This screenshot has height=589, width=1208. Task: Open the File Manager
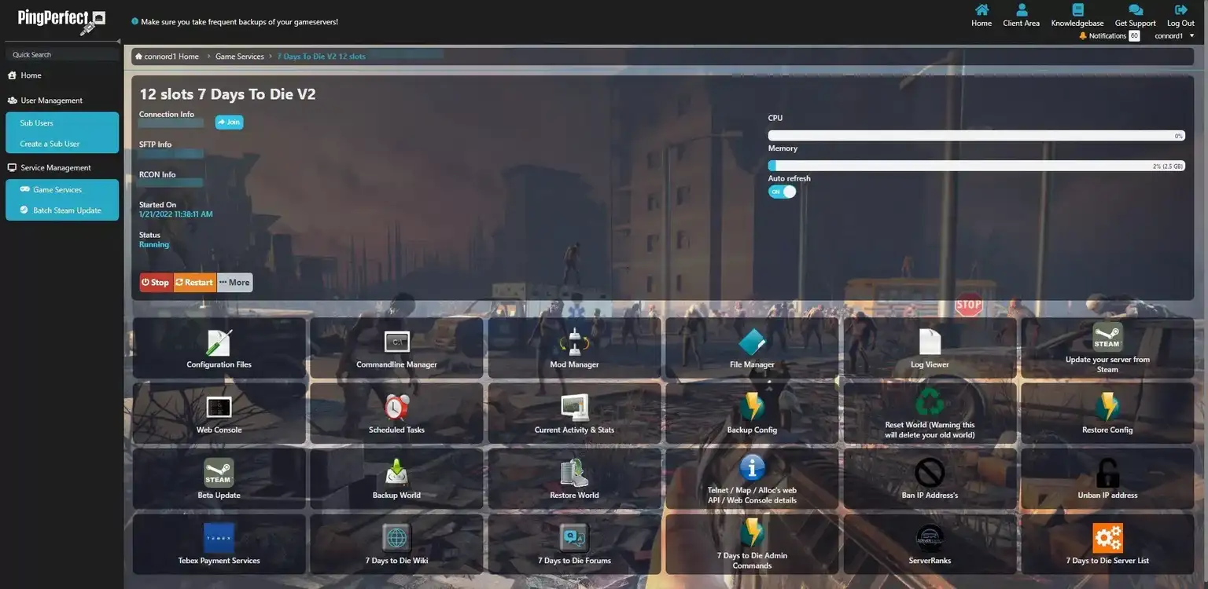pos(752,348)
